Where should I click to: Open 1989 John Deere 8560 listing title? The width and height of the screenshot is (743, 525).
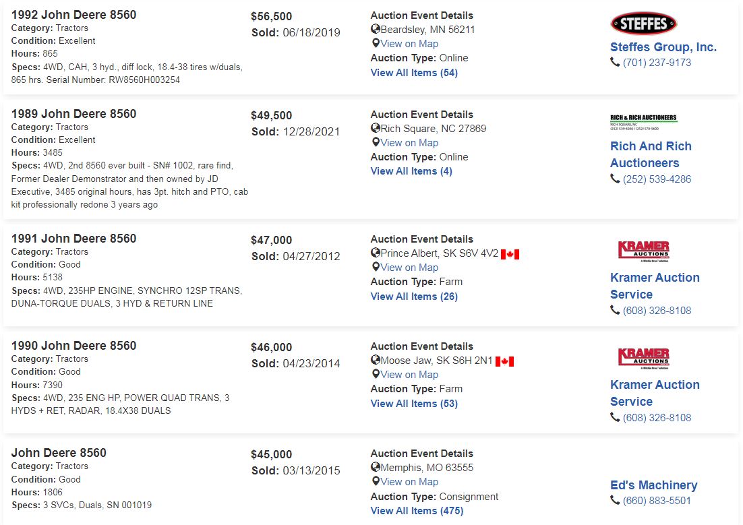(x=74, y=114)
